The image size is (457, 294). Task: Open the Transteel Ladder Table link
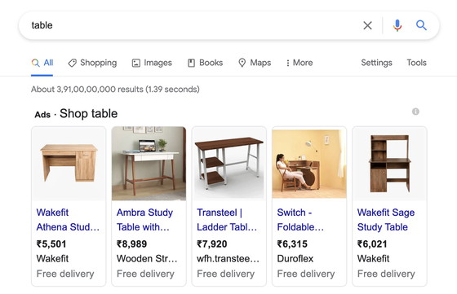click(x=227, y=220)
